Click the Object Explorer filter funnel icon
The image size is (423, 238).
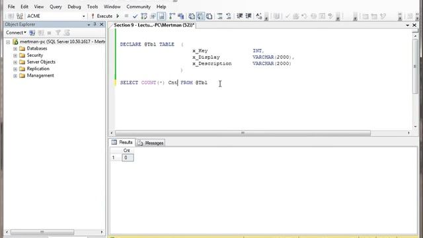coord(58,33)
